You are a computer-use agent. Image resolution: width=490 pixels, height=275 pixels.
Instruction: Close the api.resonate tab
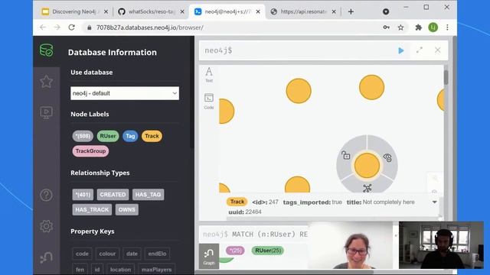pos(334,12)
